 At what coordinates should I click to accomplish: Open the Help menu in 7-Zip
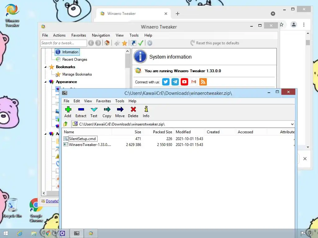[132, 101]
